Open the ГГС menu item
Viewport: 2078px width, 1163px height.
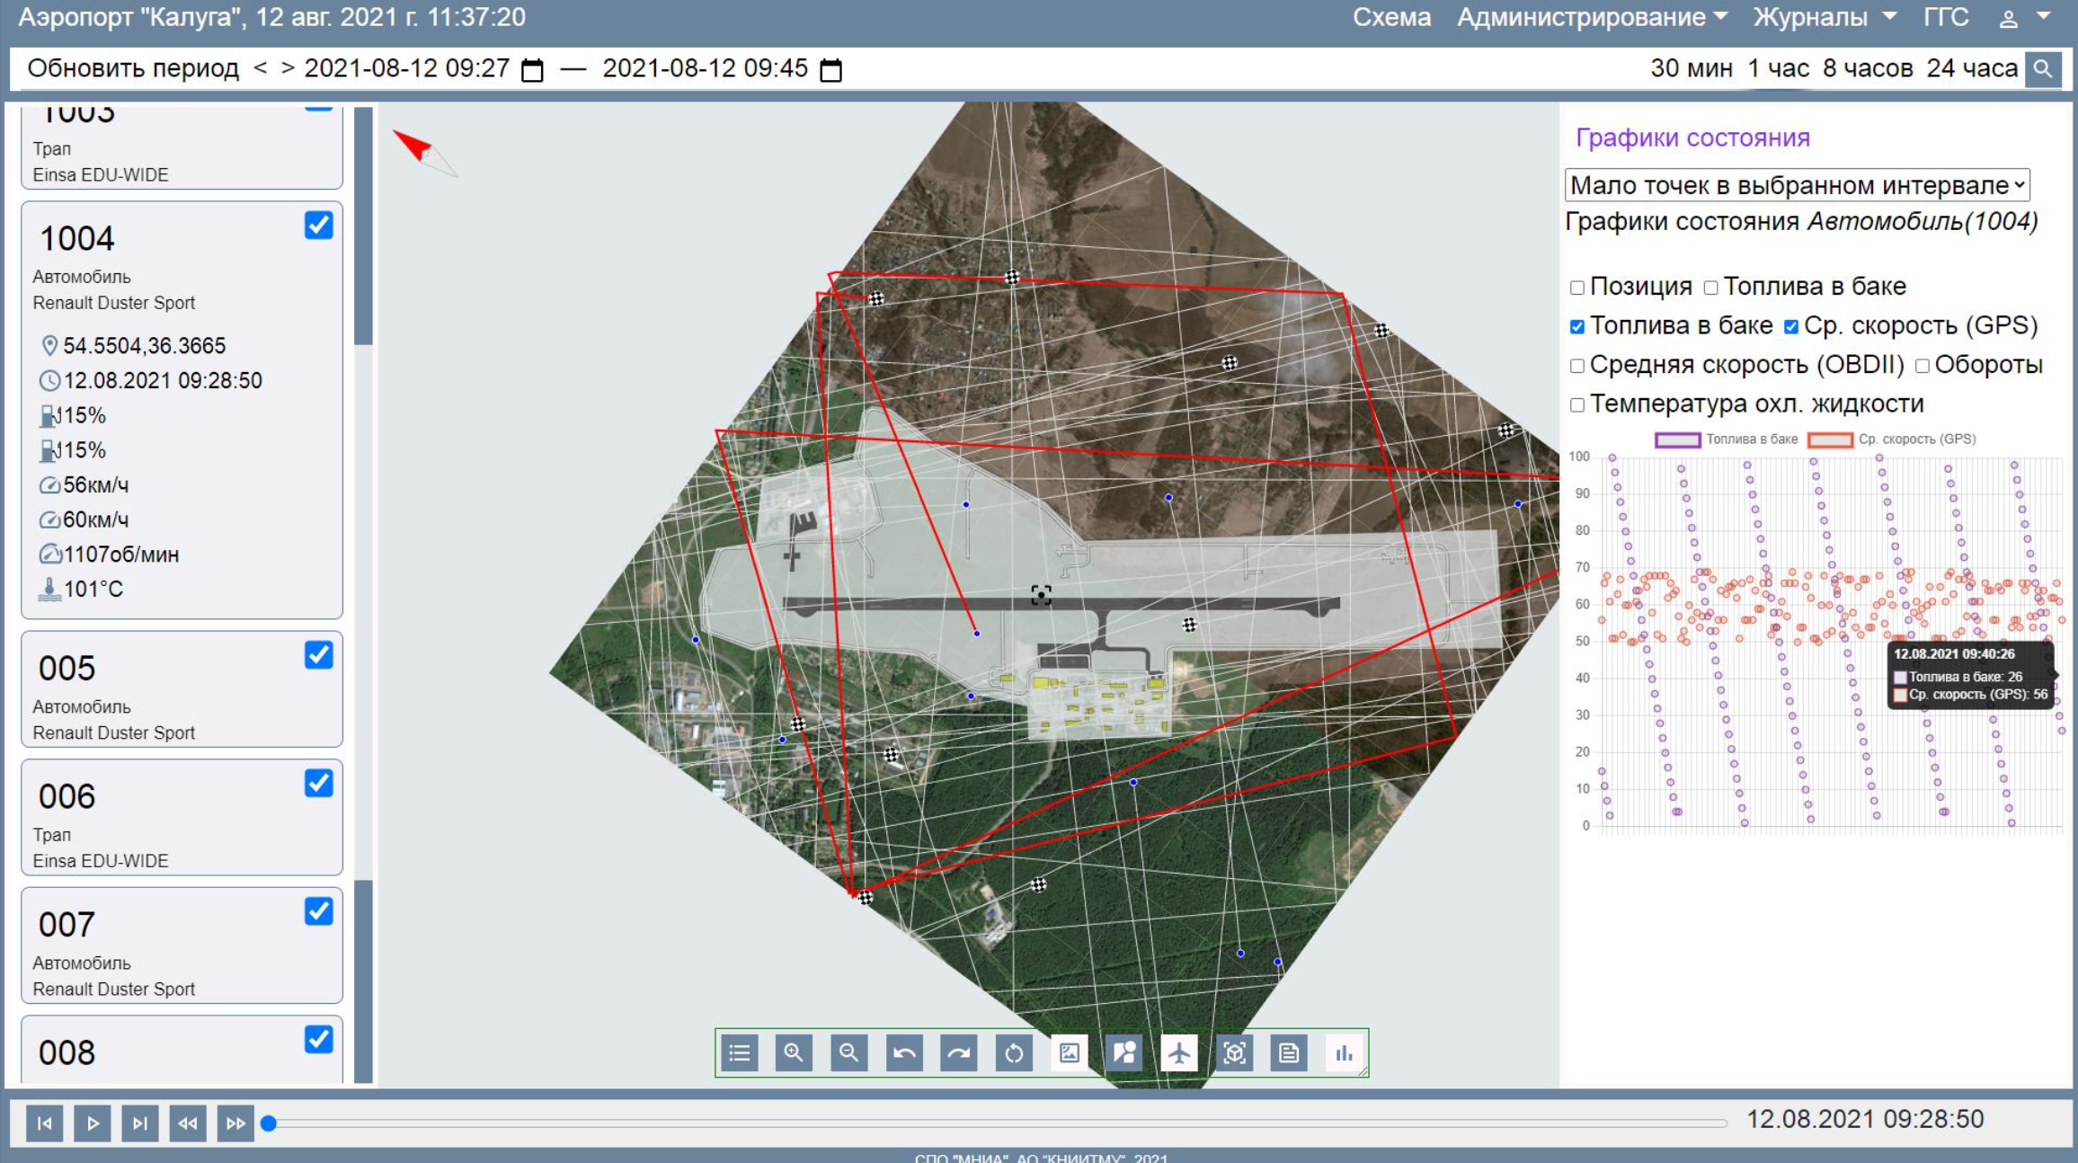[1946, 17]
